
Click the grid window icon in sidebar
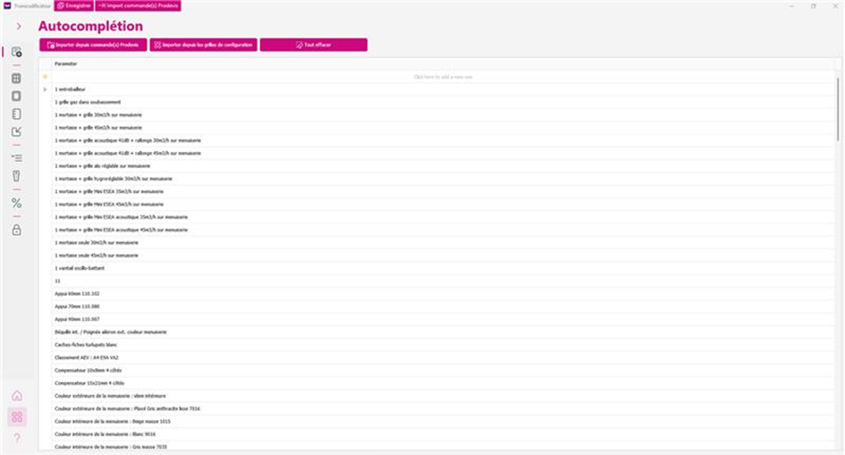16,79
